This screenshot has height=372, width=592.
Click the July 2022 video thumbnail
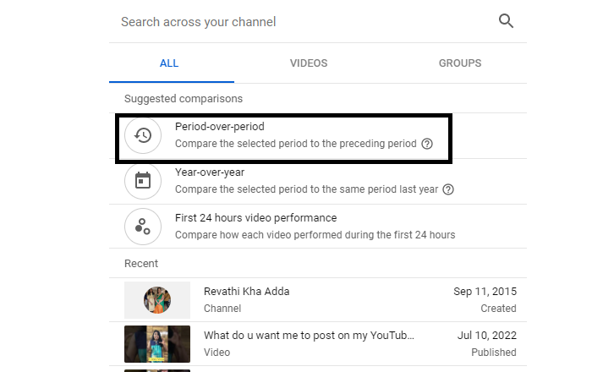(x=157, y=343)
